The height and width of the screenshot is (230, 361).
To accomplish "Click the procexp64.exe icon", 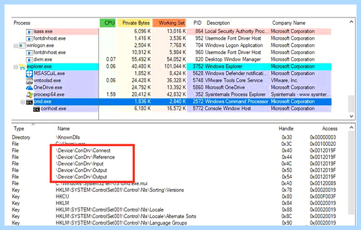I will click(29, 95).
